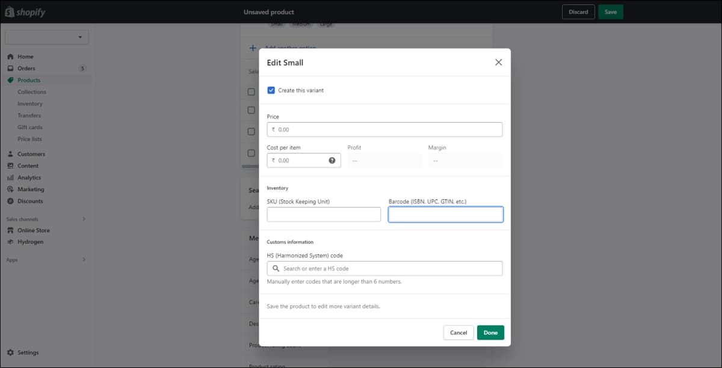Open Orders in the sidebar

(26, 69)
